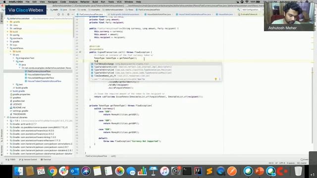Launch Siri from the Dock
The image size is (317, 178).
point(86,171)
